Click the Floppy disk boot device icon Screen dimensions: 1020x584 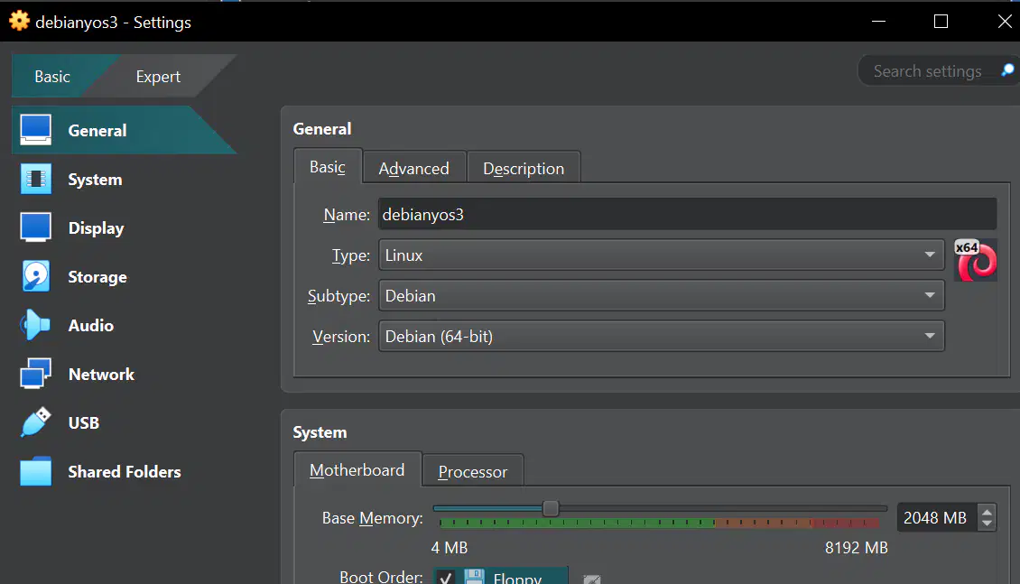(474, 577)
